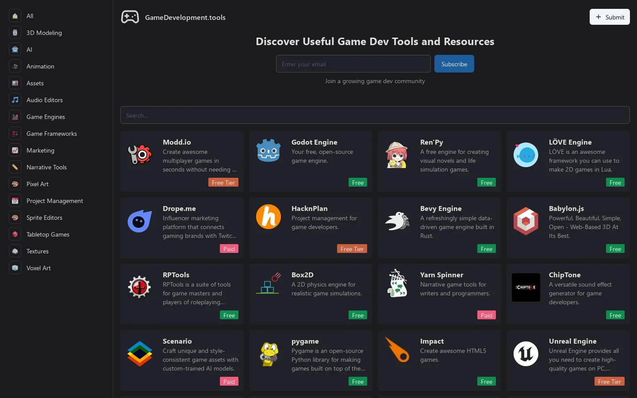Select the Bevy Engine bird logo
The height and width of the screenshot is (398, 637).
point(397,221)
